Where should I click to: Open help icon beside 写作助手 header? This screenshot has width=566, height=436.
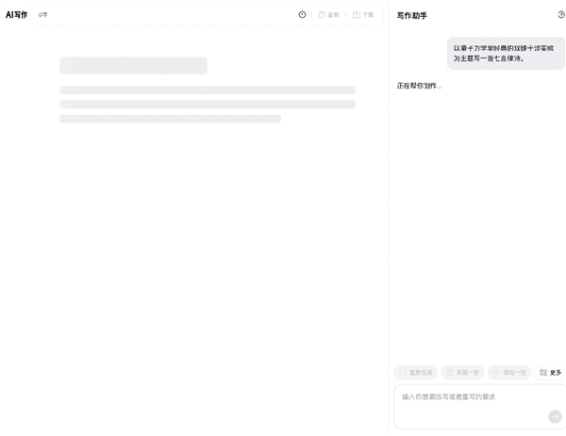click(x=561, y=15)
